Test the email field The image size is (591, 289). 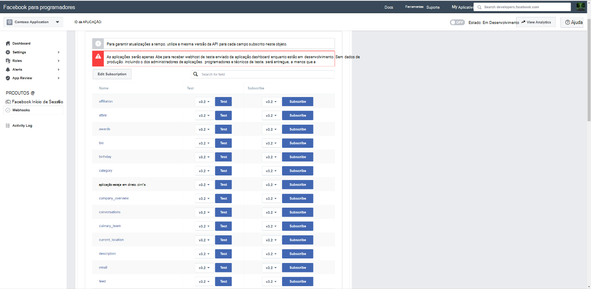223,268
